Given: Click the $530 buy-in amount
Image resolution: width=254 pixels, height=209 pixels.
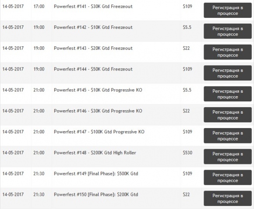Looking at the screenshot, I should tap(187, 153).
